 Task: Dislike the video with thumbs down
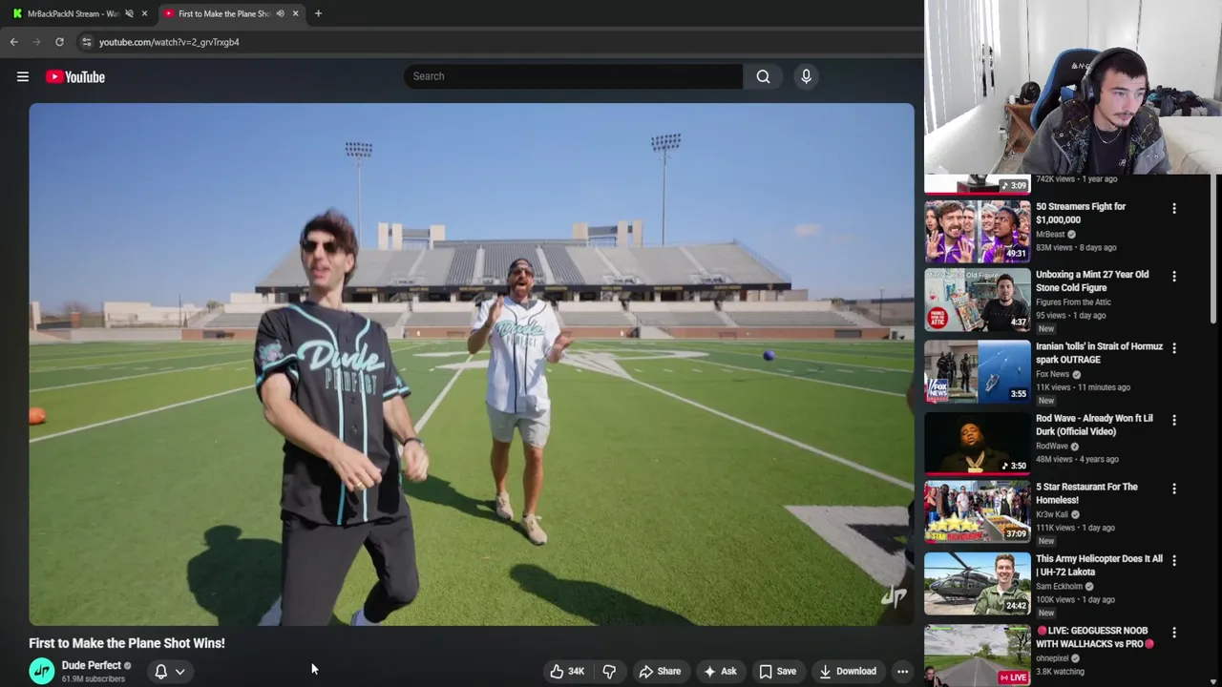pyautogui.click(x=609, y=672)
